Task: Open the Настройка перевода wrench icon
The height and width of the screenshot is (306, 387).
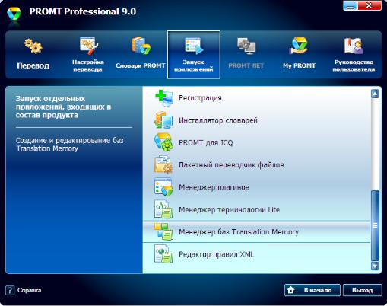Action: pos(88,46)
